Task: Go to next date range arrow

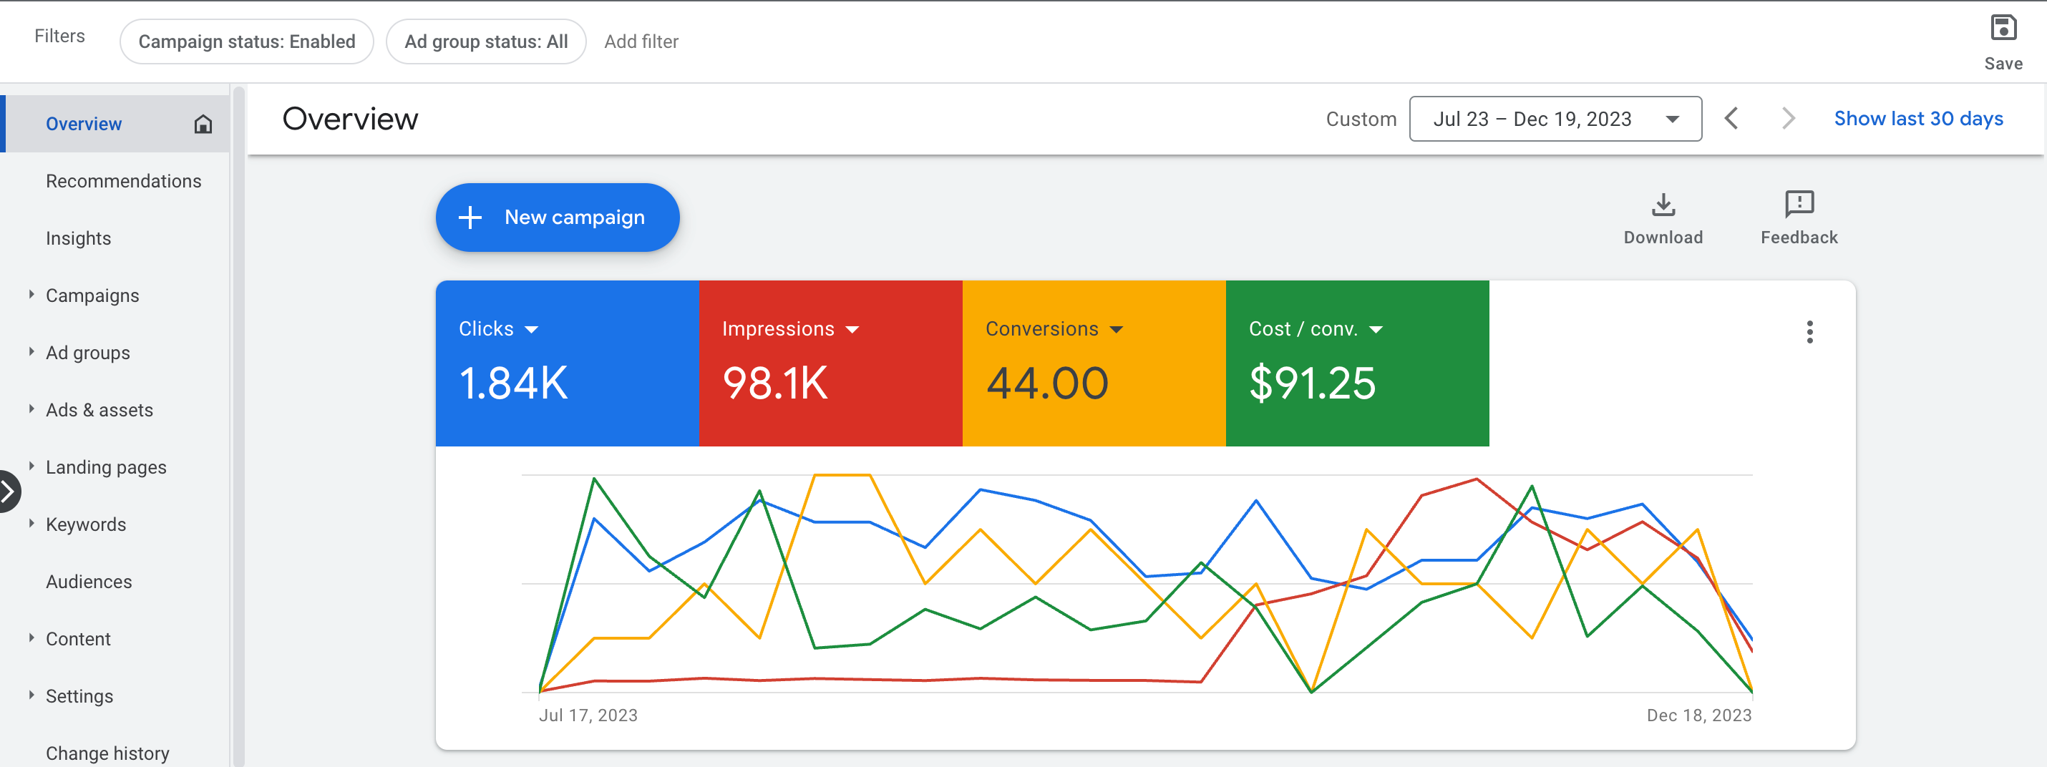Action: 1787,119
